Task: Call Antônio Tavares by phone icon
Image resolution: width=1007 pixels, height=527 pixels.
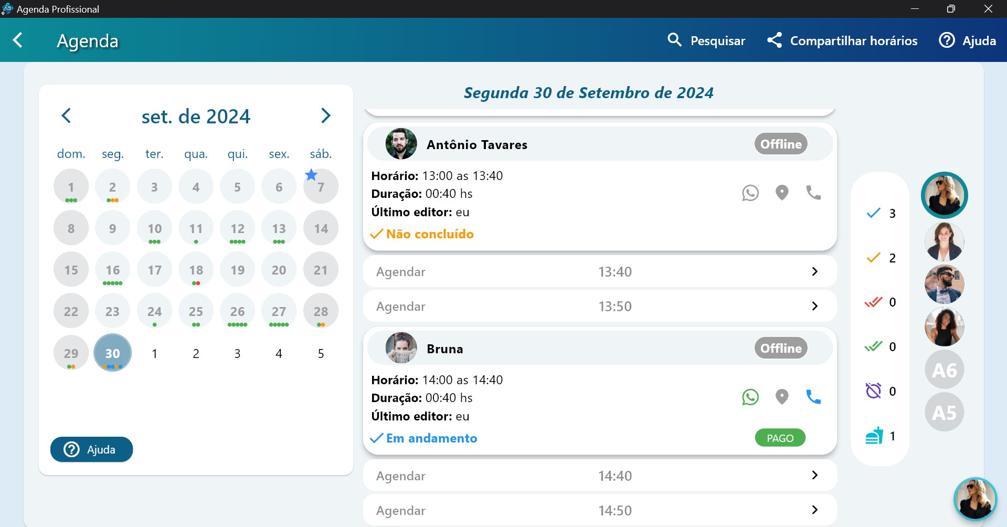Action: coord(813,193)
